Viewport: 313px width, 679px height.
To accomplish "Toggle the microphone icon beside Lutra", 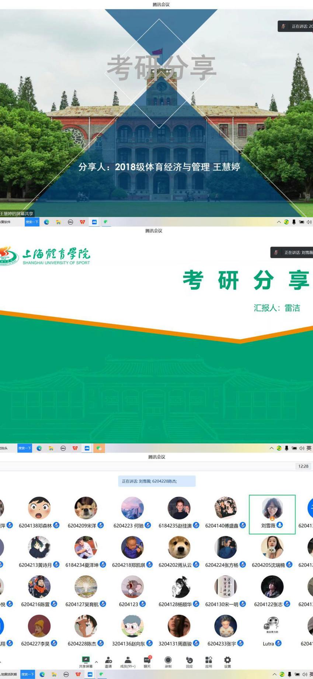I will (278, 643).
